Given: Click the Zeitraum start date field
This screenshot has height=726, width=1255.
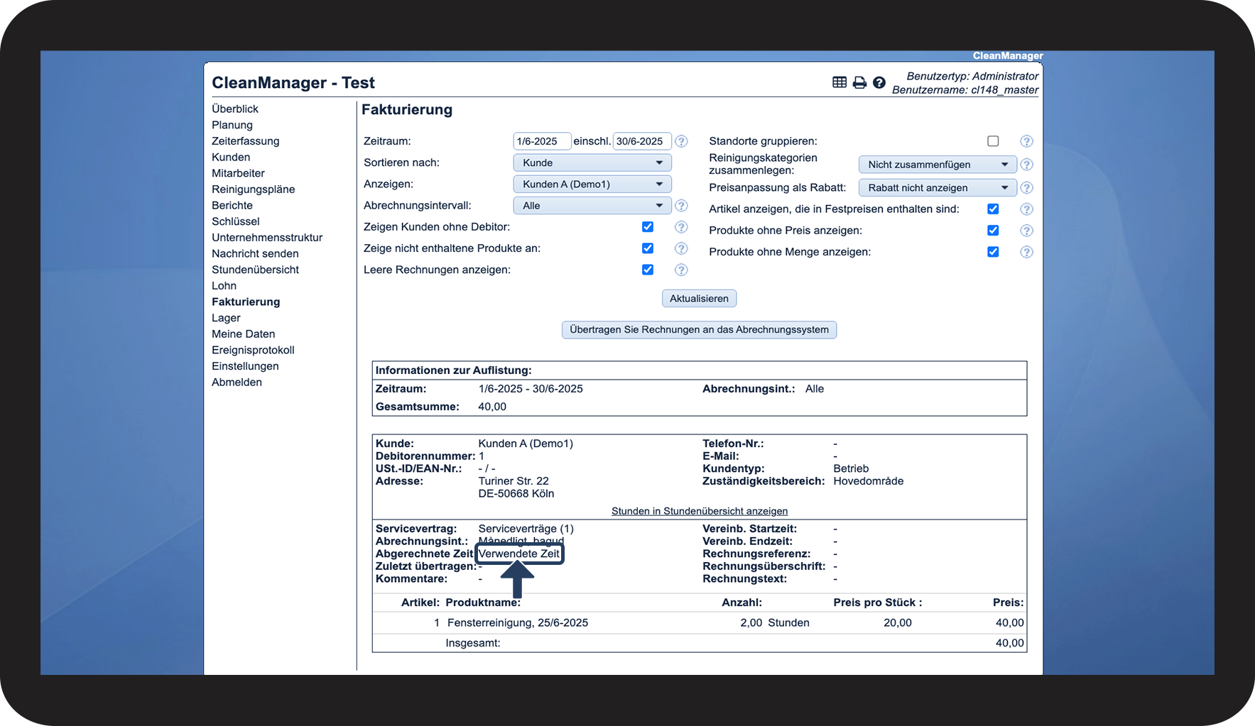Looking at the screenshot, I should point(541,141).
